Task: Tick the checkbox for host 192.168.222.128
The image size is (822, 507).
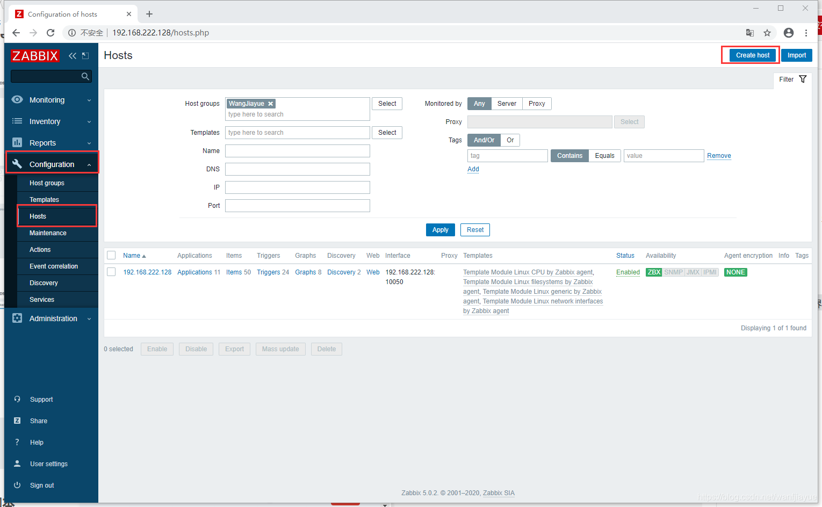Action: (x=111, y=272)
